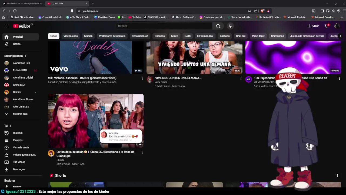The width and height of the screenshot is (346, 195).
Task: Click the Crear button
Action: click(313, 26)
